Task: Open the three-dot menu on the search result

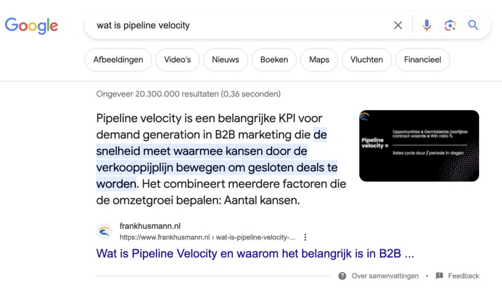Action: [x=305, y=237]
